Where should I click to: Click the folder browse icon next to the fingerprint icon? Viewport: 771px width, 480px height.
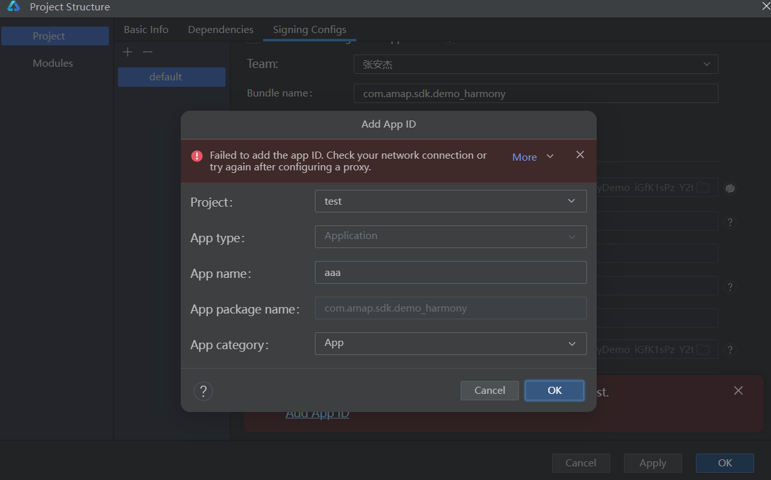(x=703, y=188)
